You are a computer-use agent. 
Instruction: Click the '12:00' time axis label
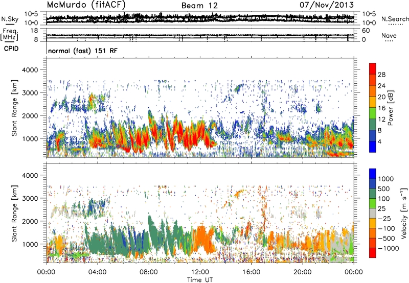click(200, 272)
